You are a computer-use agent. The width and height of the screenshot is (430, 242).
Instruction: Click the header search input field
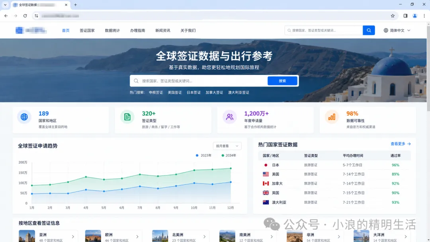pos(324,30)
